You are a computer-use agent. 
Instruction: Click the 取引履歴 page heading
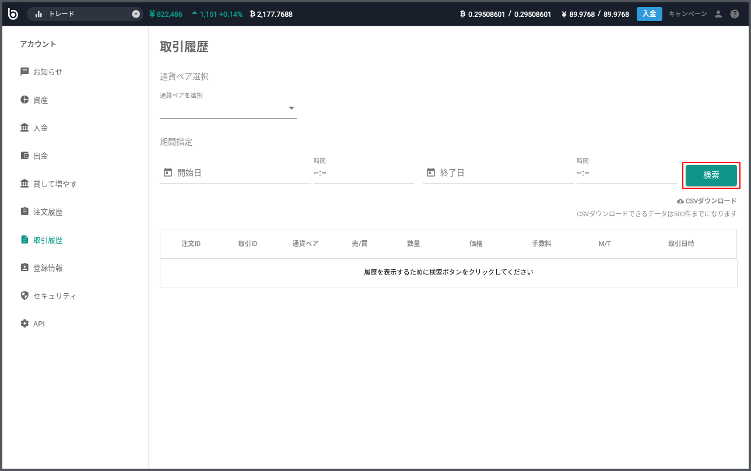click(x=184, y=47)
